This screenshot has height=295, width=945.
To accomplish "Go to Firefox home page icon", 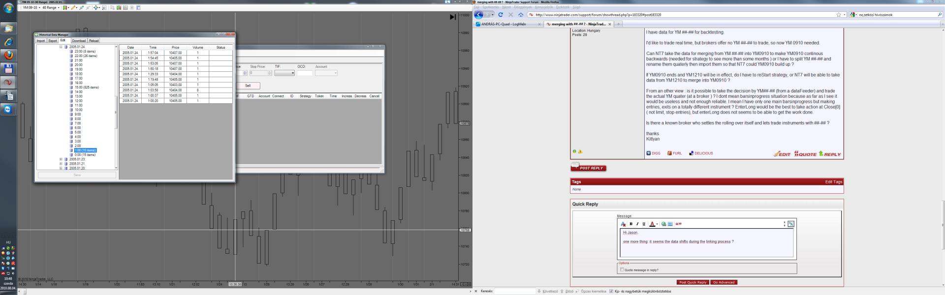I will pyautogui.click(x=521, y=15).
